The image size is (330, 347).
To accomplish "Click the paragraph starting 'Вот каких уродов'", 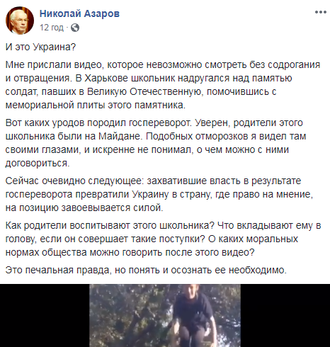I will click(x=156, y=143).
